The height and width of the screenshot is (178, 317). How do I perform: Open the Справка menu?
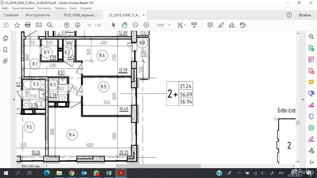(86, 8)
